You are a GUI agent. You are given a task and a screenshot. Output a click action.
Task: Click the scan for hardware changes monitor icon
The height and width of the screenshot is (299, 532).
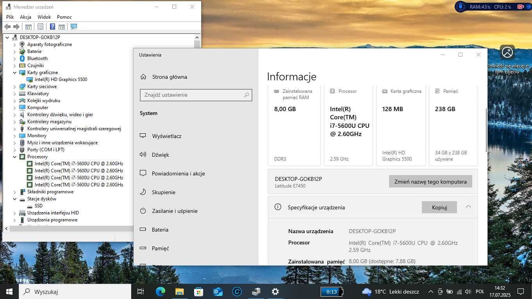(x=74, y=27)
